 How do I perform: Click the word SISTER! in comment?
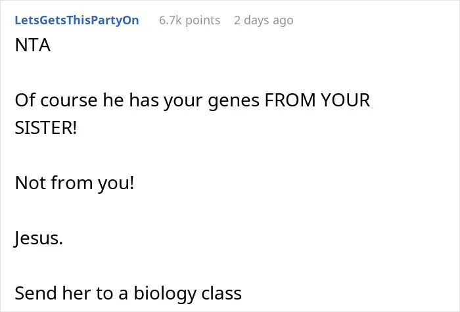coord(46,128)
